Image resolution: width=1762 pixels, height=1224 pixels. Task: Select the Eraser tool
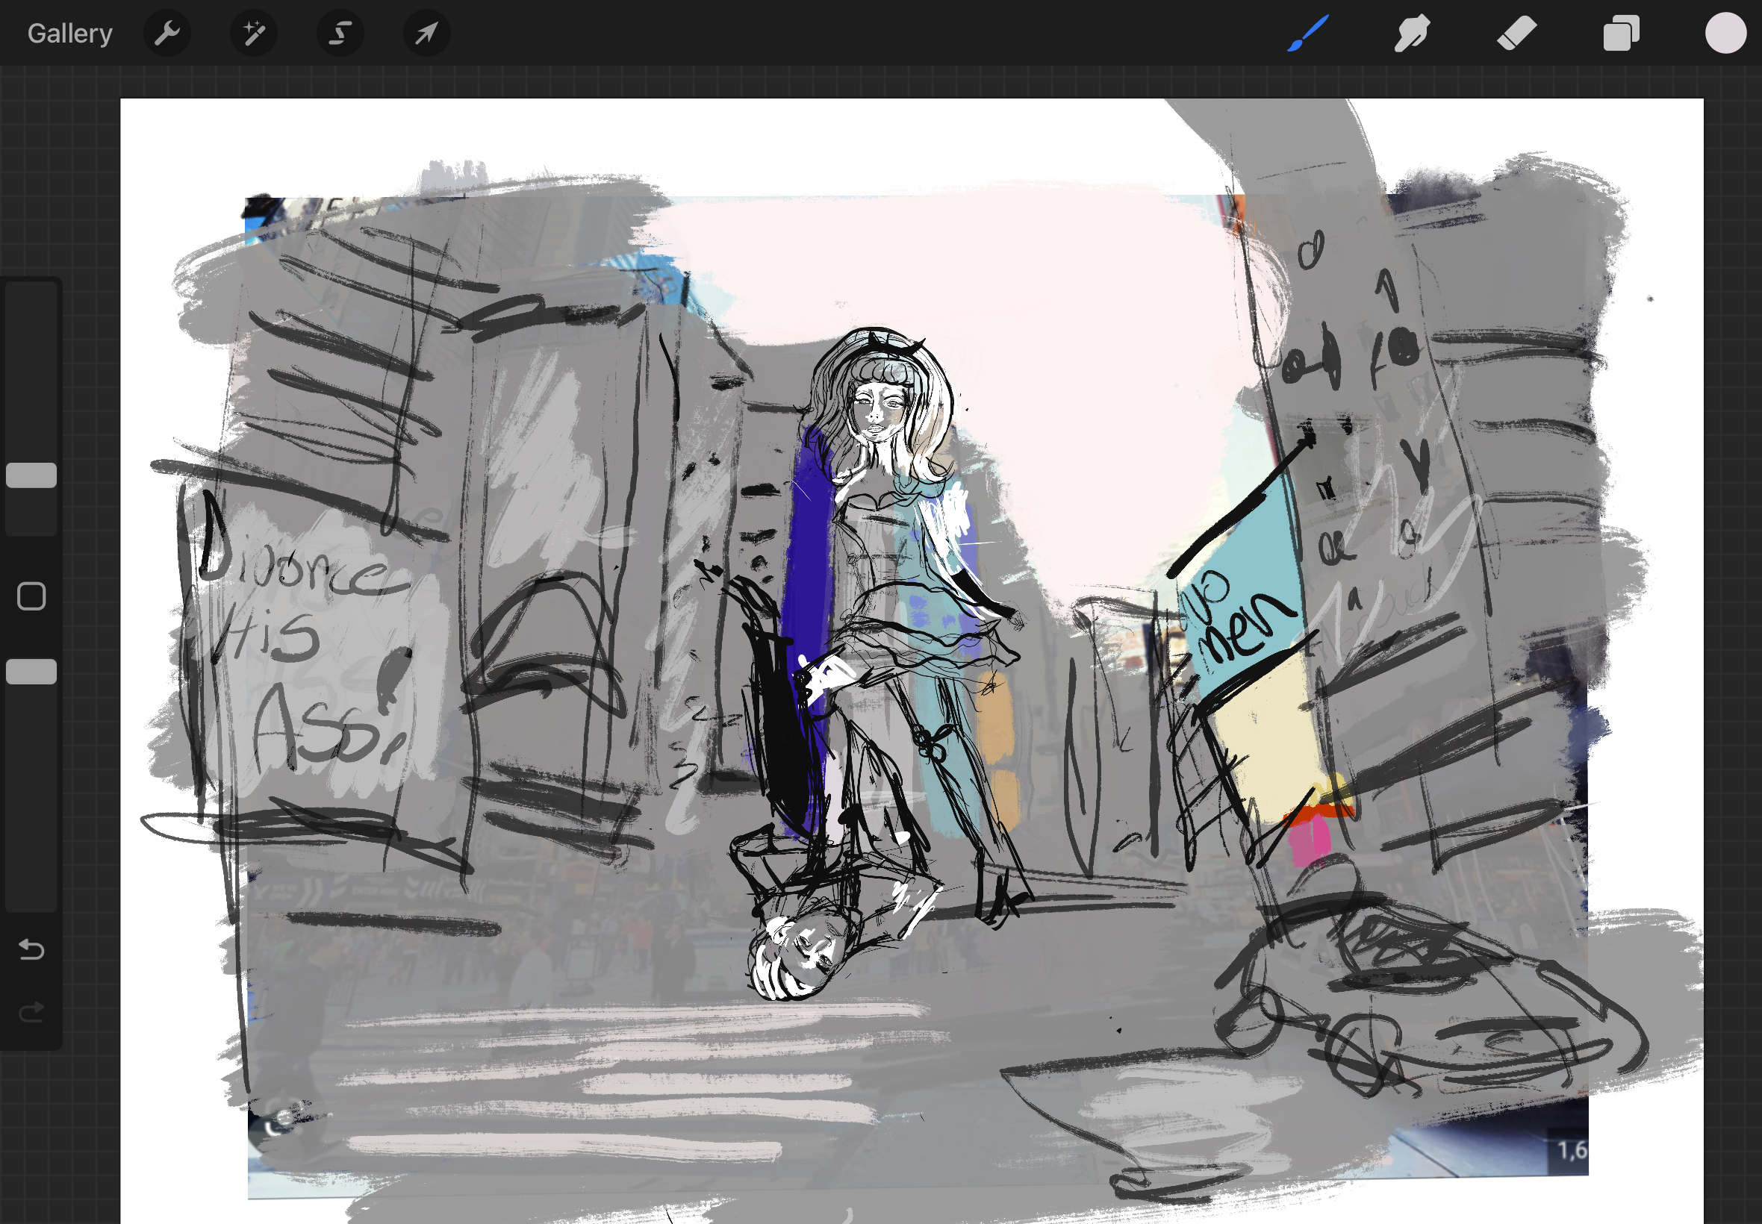(x=1516, y=34)
